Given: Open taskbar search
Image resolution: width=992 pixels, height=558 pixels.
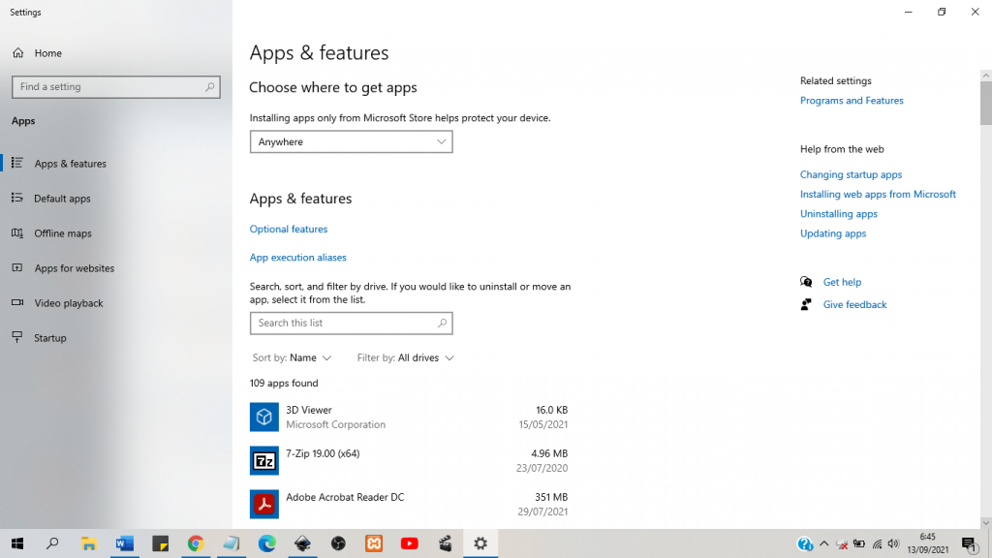Looking at the screenshot, I should coord(52,543).
